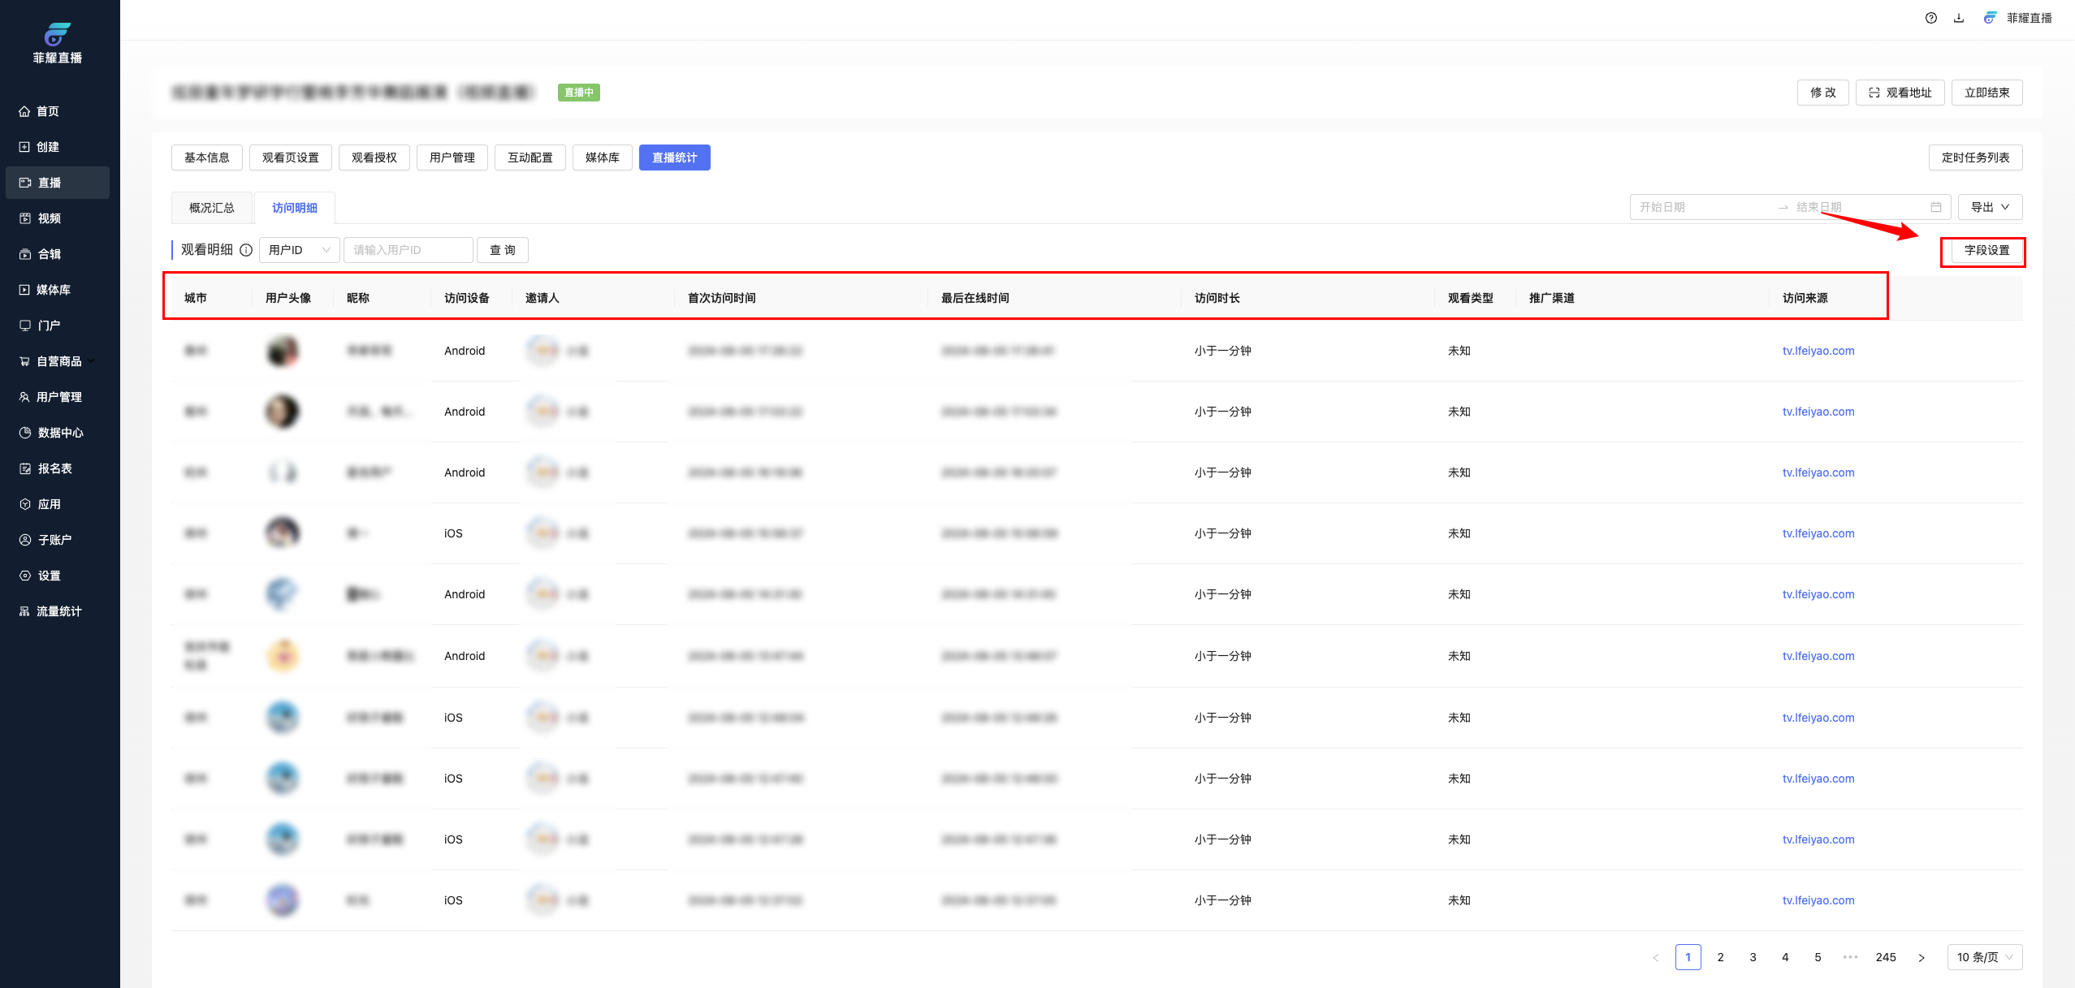Open the 互动配置 tab
Viewport: 2075px width, 988px height.
point(530,157)
